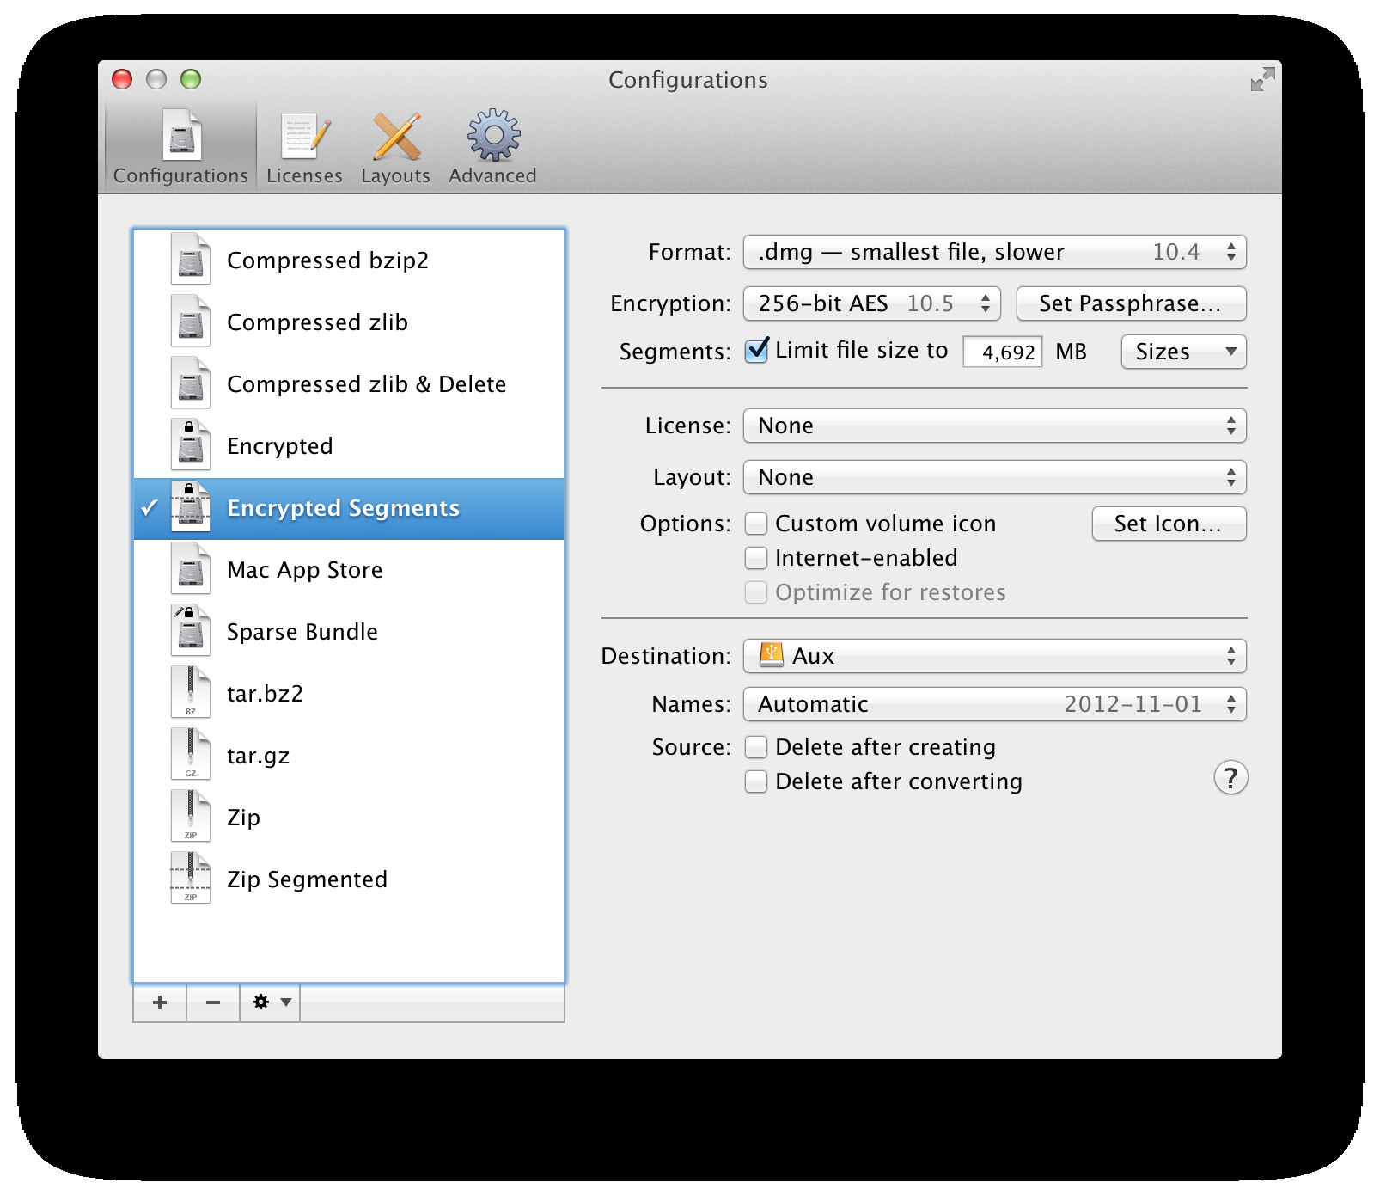This screenshot has height=1195, width=1380.
Task: Uncheck Limit file size to checkbox
Action: [756, 351]
